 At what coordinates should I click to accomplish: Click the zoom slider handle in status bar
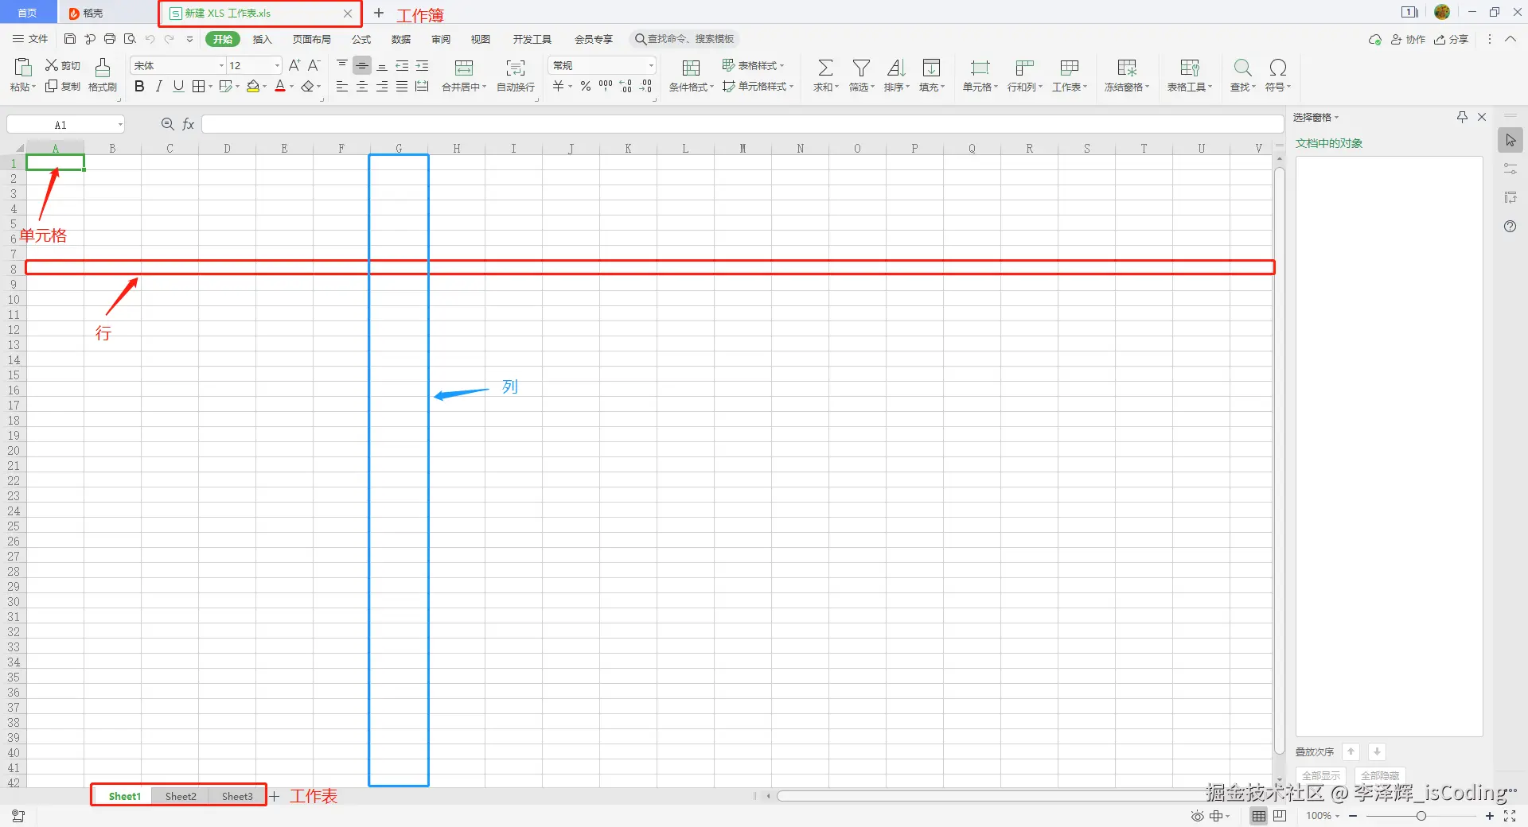1421,816
